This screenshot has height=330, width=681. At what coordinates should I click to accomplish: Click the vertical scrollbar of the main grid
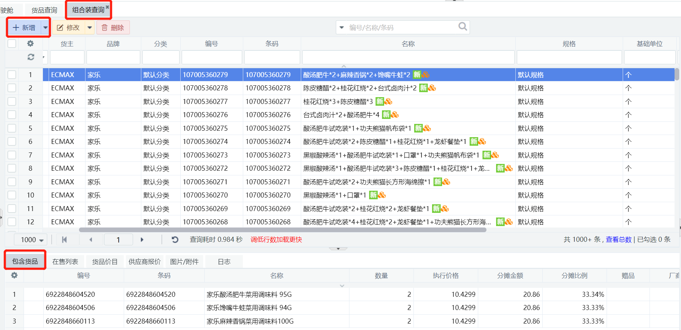pyautogui.click(x=677, y=74)
